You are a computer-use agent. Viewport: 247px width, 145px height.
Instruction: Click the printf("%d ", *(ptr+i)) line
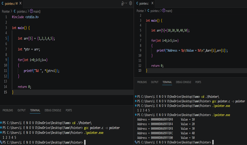point(42,71)
